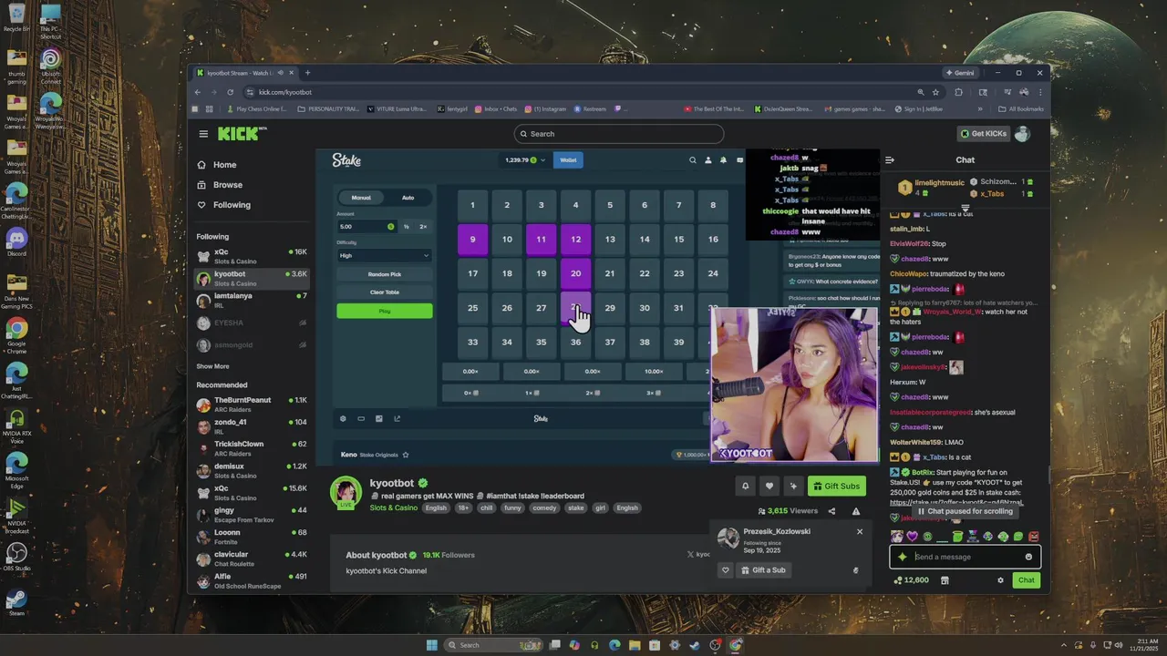Click the Chat paused for scrolling banner
Image resolution: width=1167 pixels, height=656 pixels.
click(x=965, y=511)
